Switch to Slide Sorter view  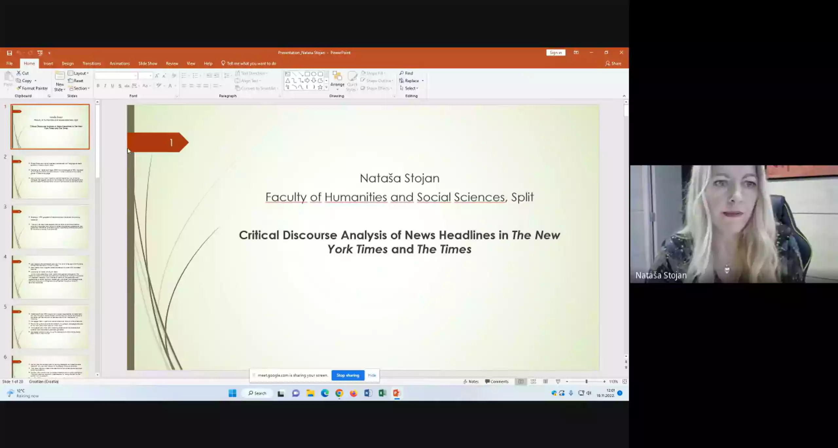point(533,382)
